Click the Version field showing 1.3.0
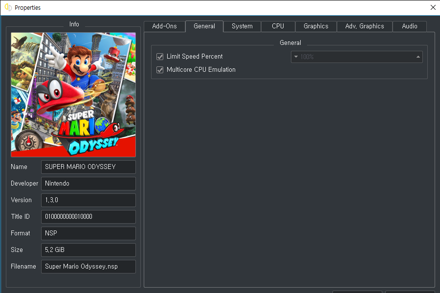 coord(88,200)
